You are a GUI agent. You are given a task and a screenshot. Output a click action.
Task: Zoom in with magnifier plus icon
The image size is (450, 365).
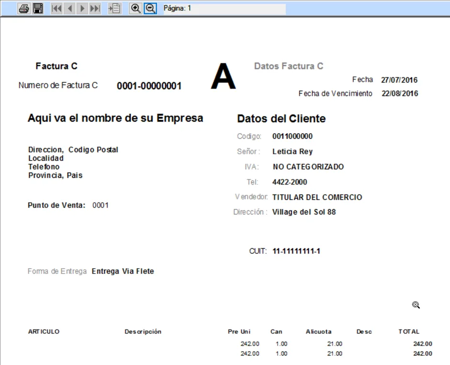tap(135, 8)
